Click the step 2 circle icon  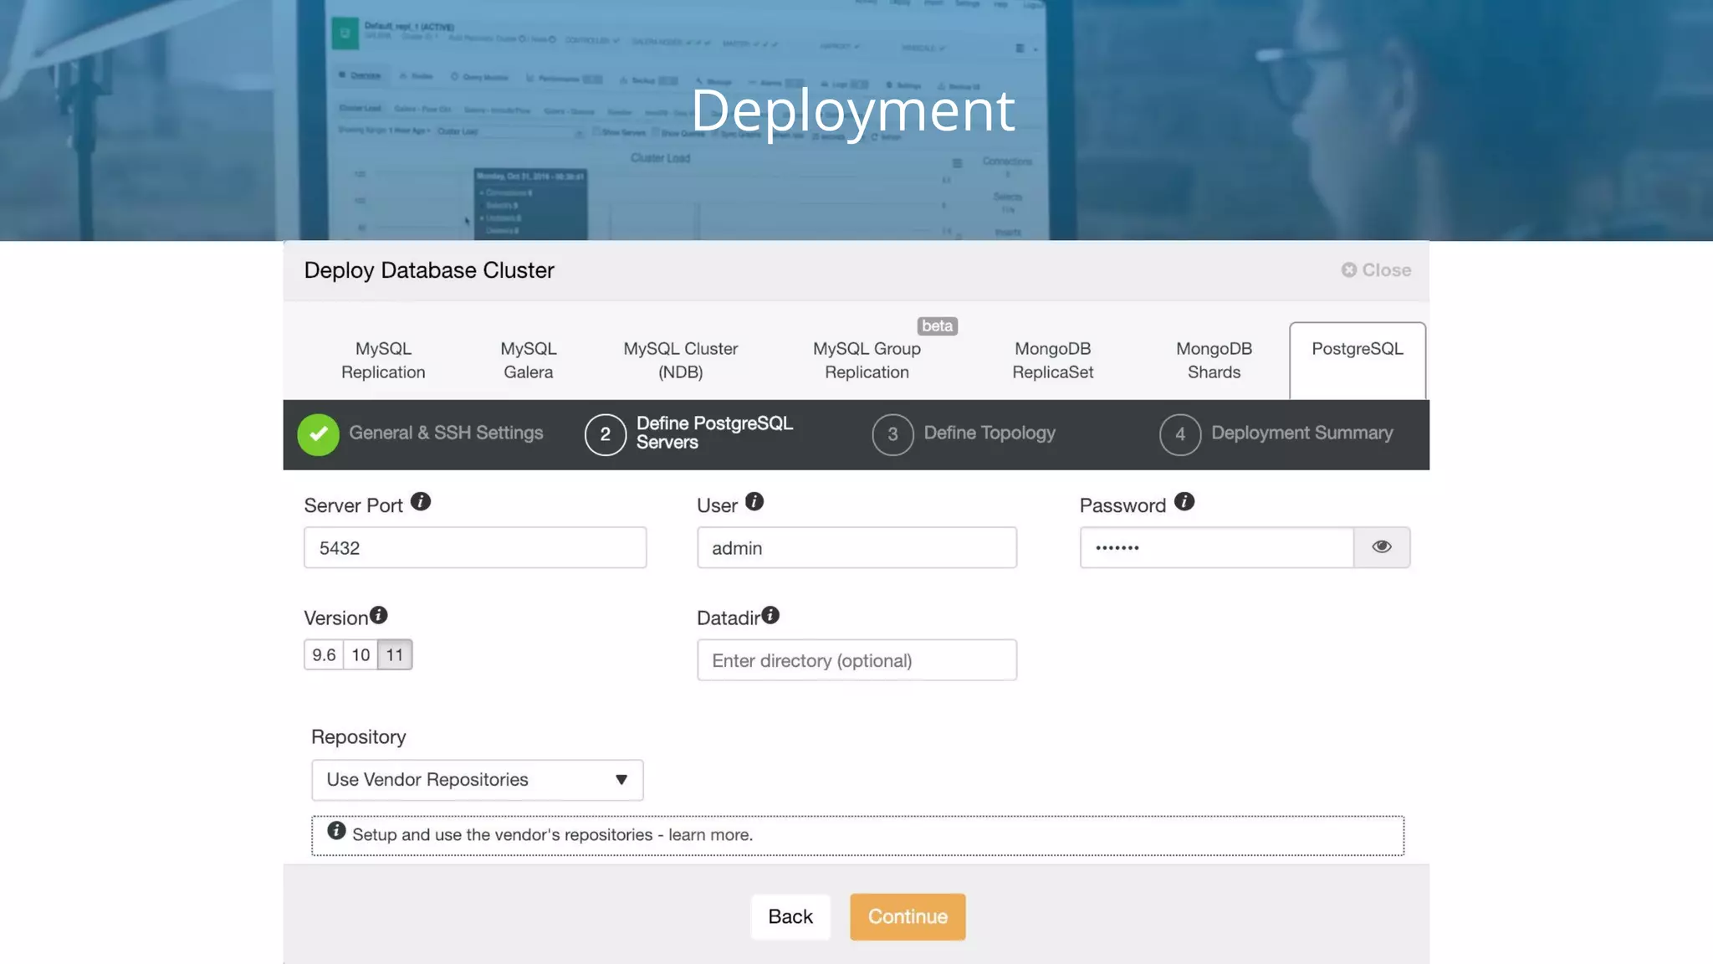(606, 434)
